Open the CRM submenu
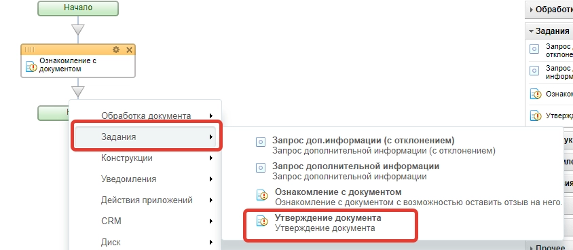 (x=145, y=221)
